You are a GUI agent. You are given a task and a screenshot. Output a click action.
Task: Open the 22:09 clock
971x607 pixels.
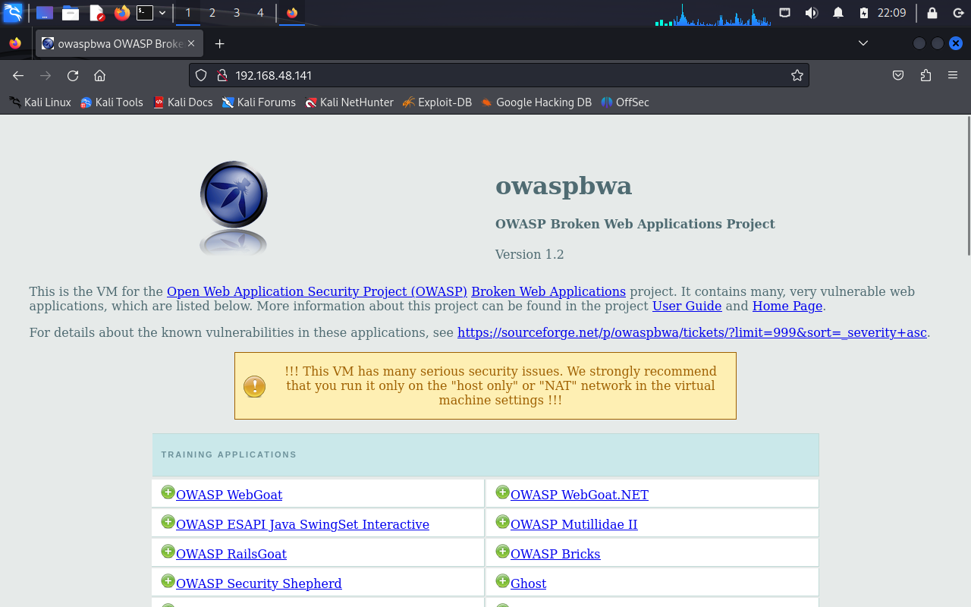(892, 13)
